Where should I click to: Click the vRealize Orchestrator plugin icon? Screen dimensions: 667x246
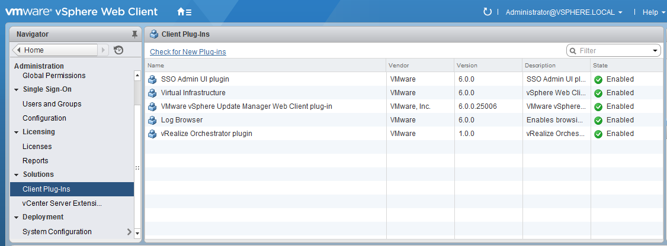click(x=153, y=134)
